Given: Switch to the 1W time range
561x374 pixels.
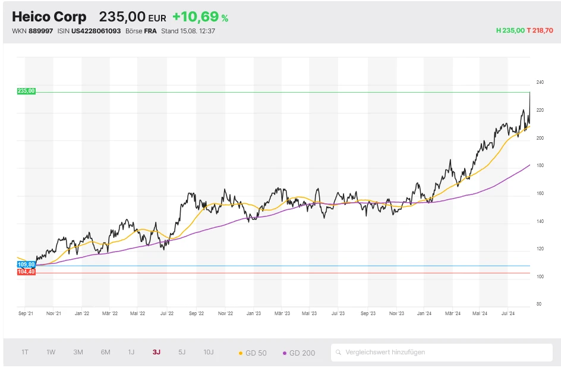Looking at the screenshot, I should click(x=51, y=352).
